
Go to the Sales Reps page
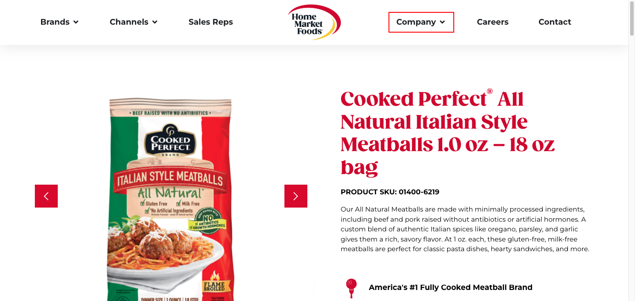211,22
